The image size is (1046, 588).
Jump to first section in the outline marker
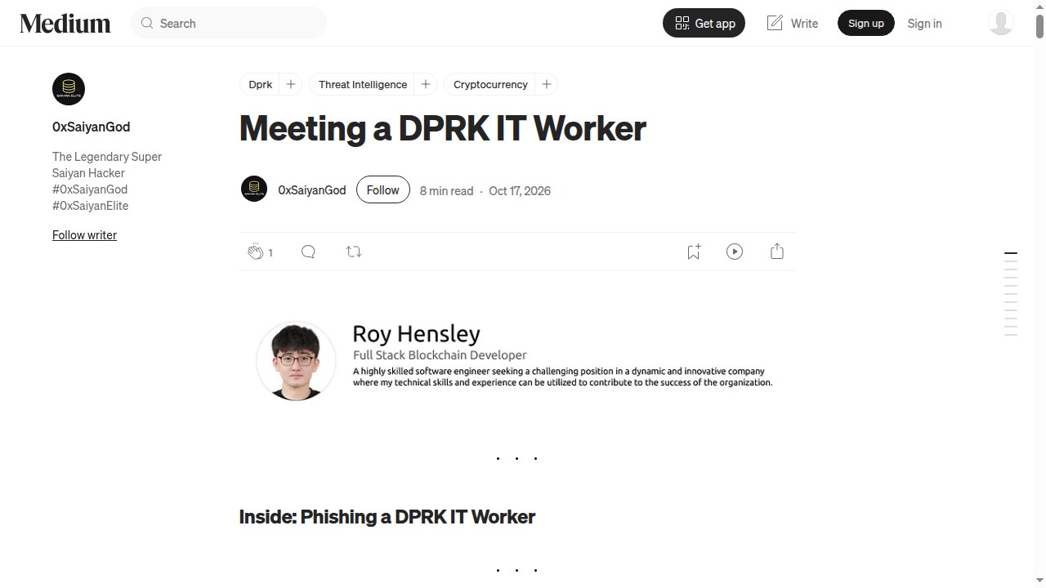point(1011,254)
